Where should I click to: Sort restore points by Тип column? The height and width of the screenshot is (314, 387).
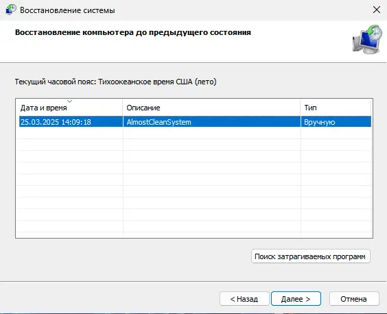pos(336,108)
